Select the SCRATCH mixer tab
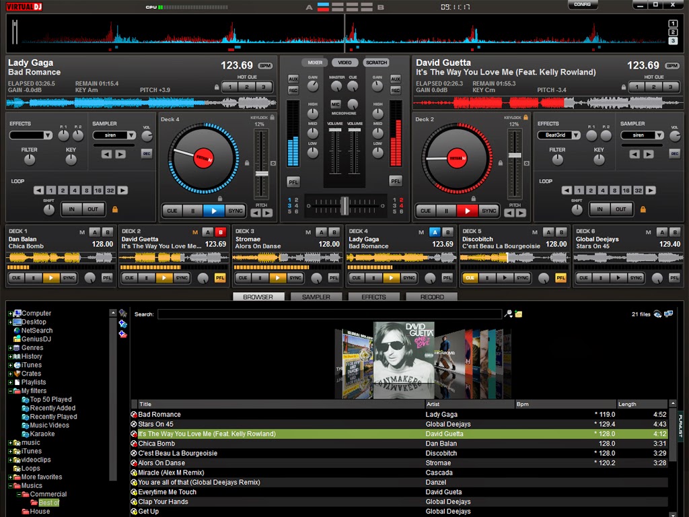The height and width of the screenshot is (517, 689). click(376, 62)
